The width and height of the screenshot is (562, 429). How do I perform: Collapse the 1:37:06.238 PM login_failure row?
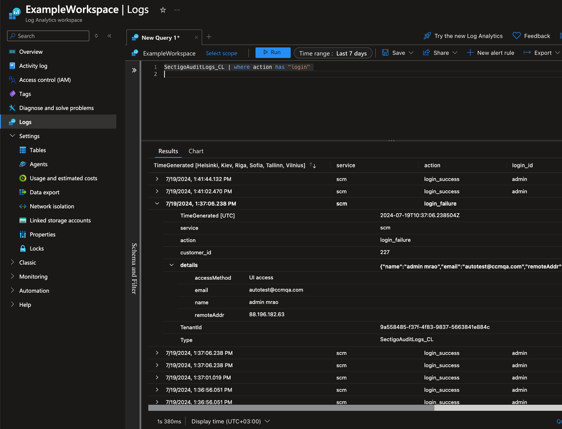(x=157, y=204)
